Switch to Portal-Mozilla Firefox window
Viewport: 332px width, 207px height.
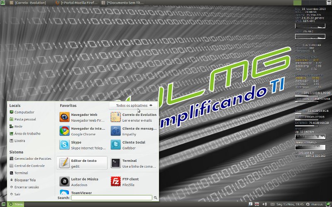click(x=77, y=3)
